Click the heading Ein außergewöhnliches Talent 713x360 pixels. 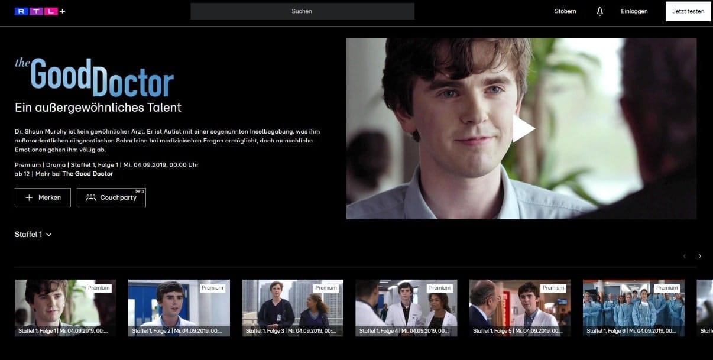[x=98, y=108]
